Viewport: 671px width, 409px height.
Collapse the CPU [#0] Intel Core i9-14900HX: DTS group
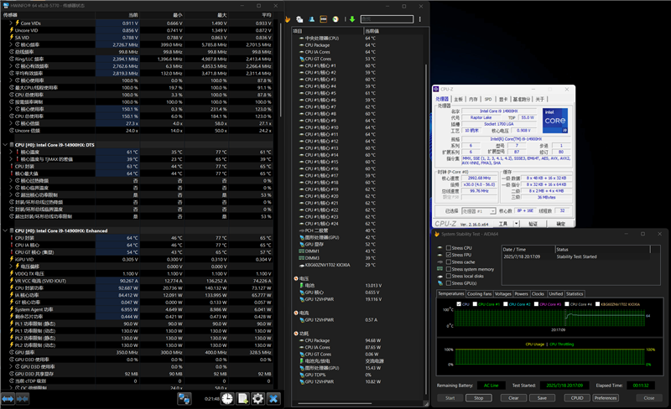[5, 145]
